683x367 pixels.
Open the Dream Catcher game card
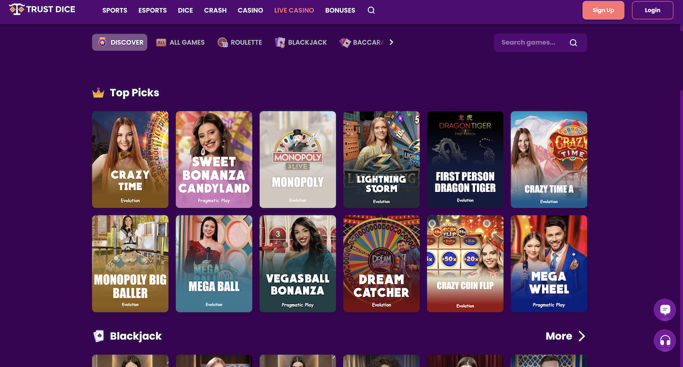(x=381, y=264)
